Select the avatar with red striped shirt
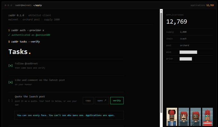Viewport: 218px width, 127px height. (207, 117)
